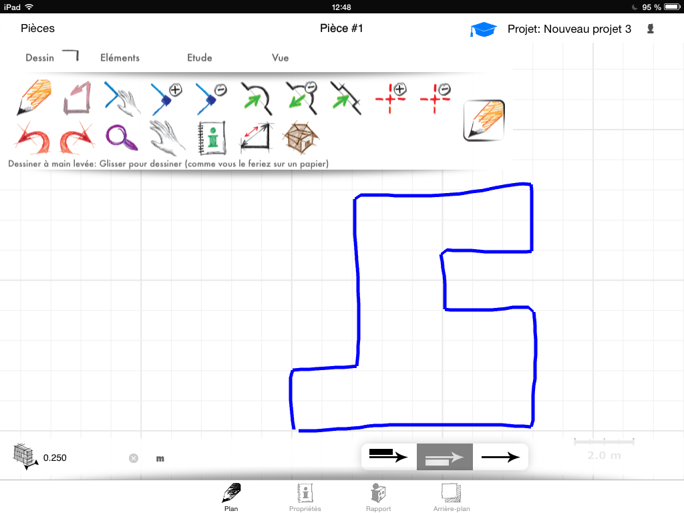Image resolution: width=684 pixels, height=513 pixels.
Task: Tap the current tool pencil indicator button
Action: click(x=484, y=120)
